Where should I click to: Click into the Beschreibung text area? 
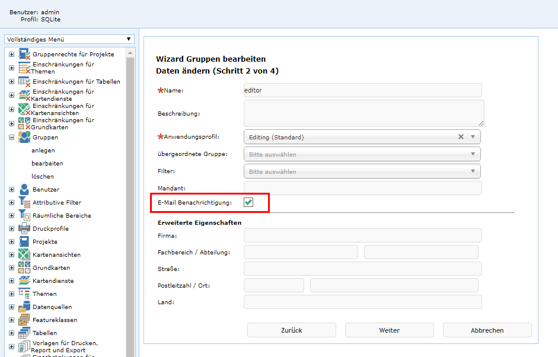coord(363,113)
